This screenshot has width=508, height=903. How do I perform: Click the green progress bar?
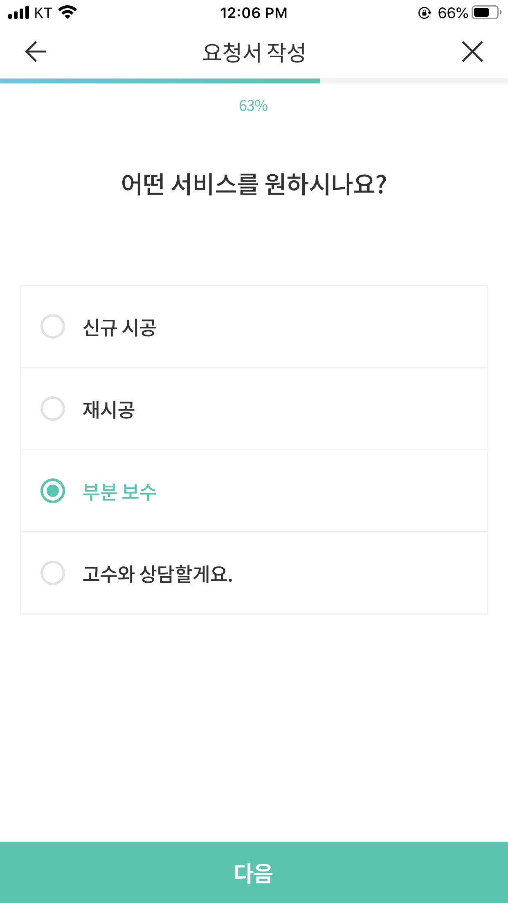tap(160, 81)
